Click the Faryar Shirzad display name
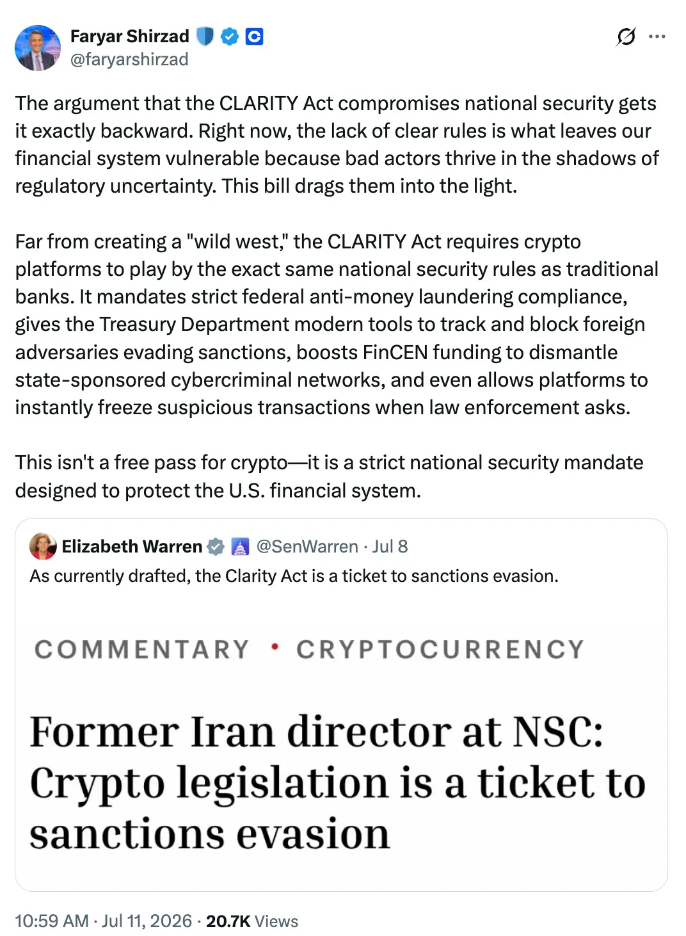Screen dimensions: 686x936 coord(129,36)
